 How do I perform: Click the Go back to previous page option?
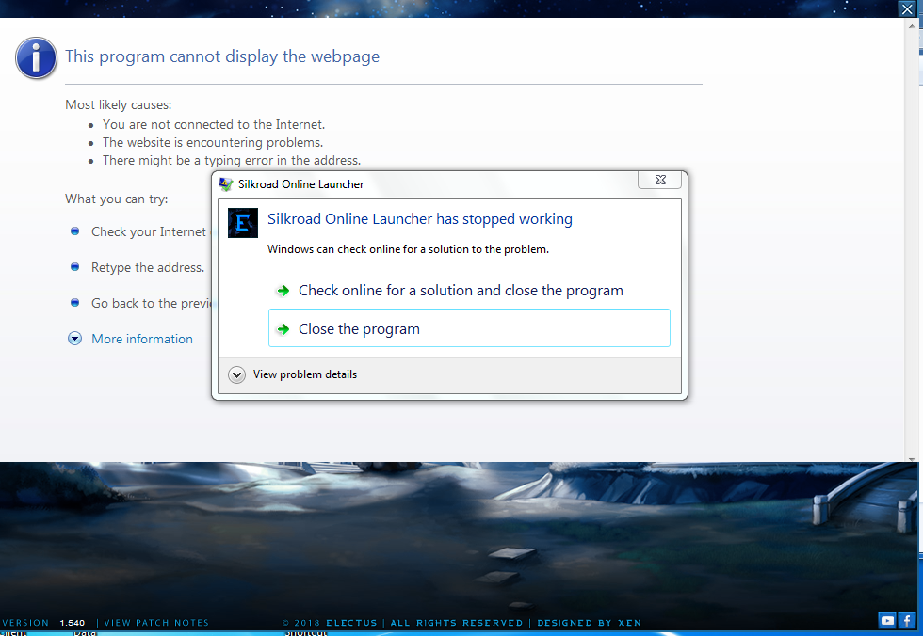[151, 303]
